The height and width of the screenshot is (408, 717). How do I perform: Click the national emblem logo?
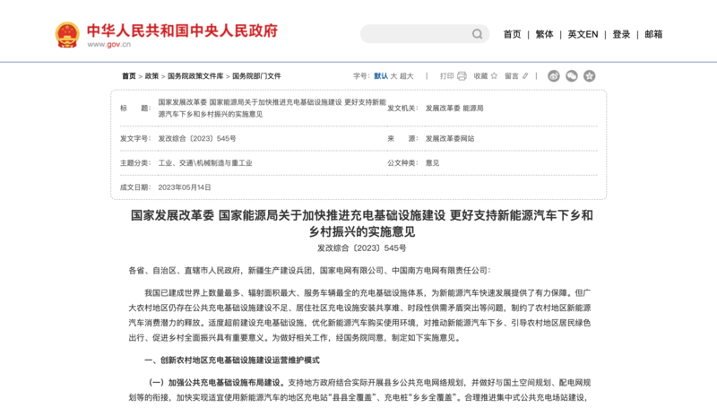tap(67, 34)
